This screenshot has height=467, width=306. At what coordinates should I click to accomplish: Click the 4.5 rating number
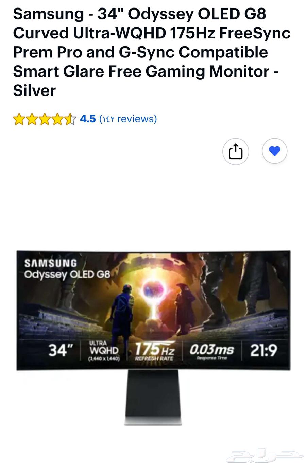(88, 119)
